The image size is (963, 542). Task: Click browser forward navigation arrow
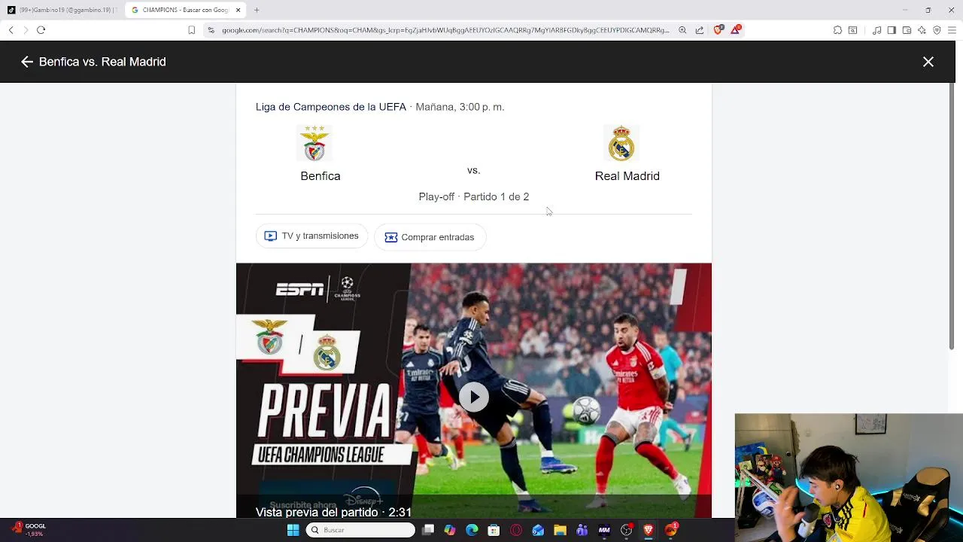tap(26, 30)
